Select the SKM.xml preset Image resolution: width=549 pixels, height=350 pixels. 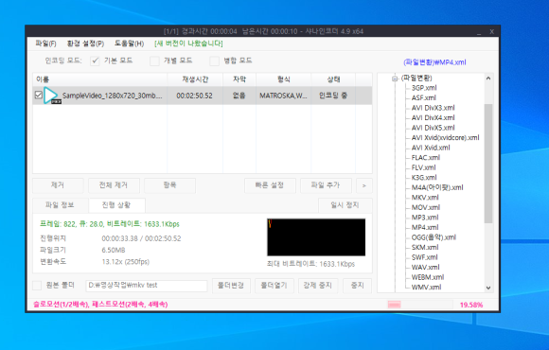[x=425, y=248]
